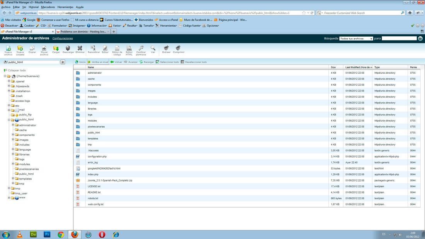Select access-logs in the folder tree
425x239 pixels.
coord(22,101)
